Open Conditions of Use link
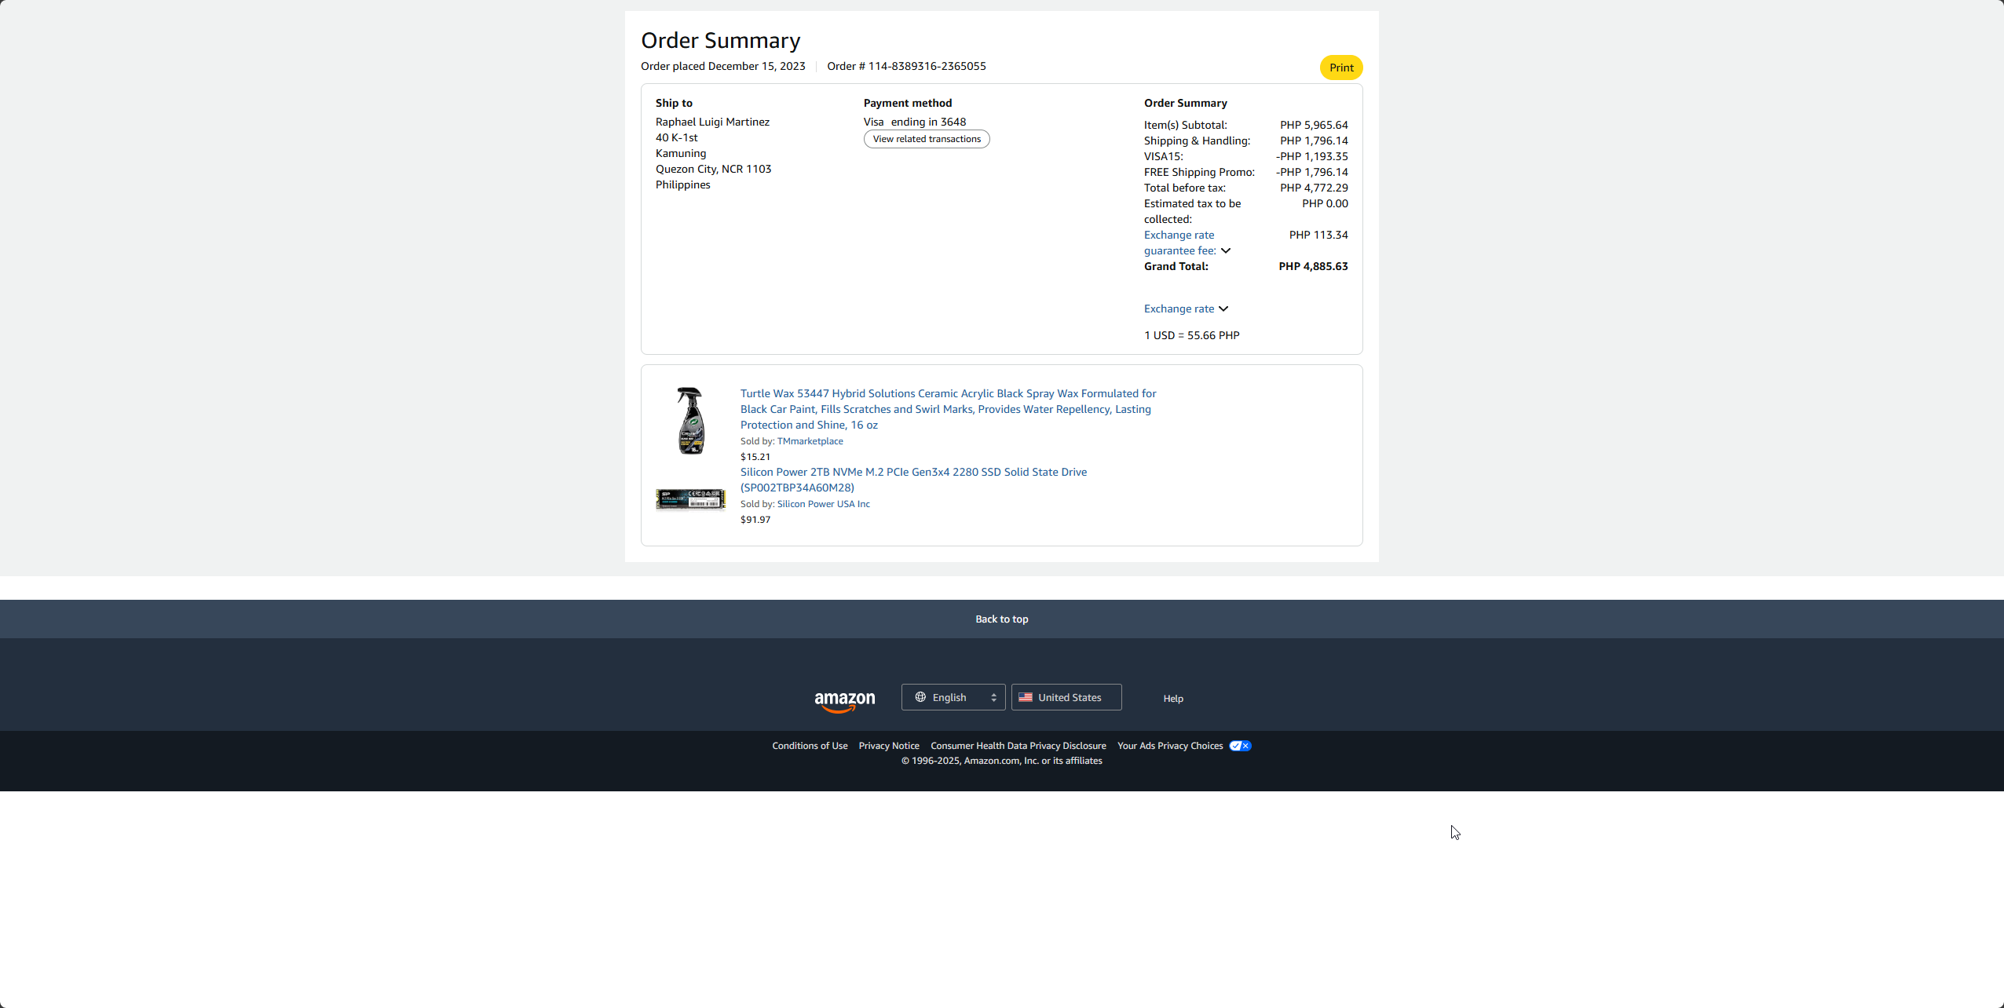Image resolution: width=2004 pixels, height=1008 pixels. [x=810, y=746]
